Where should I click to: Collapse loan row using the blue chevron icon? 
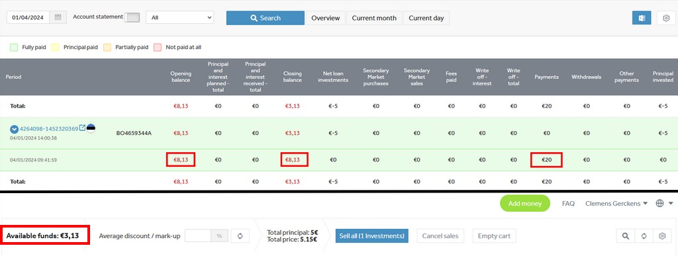tap(14, 129)
